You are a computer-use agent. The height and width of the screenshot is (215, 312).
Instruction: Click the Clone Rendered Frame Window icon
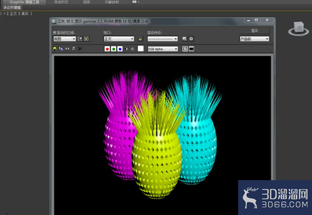(x=67, y=49)
